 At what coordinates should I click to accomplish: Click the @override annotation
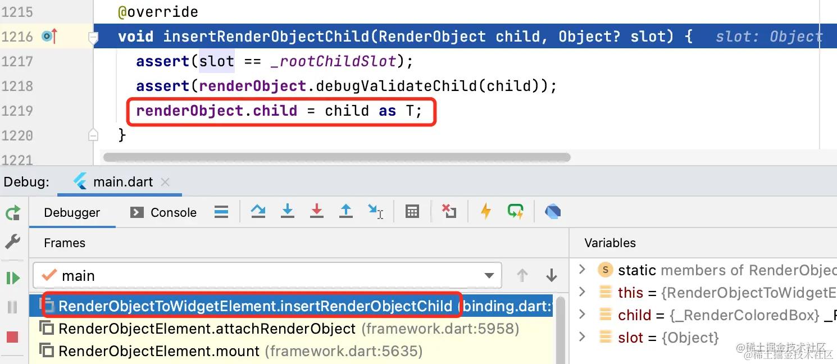pos(158,12)
